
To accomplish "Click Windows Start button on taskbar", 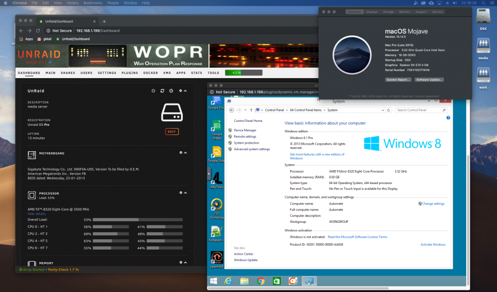I will pos(214,281).
